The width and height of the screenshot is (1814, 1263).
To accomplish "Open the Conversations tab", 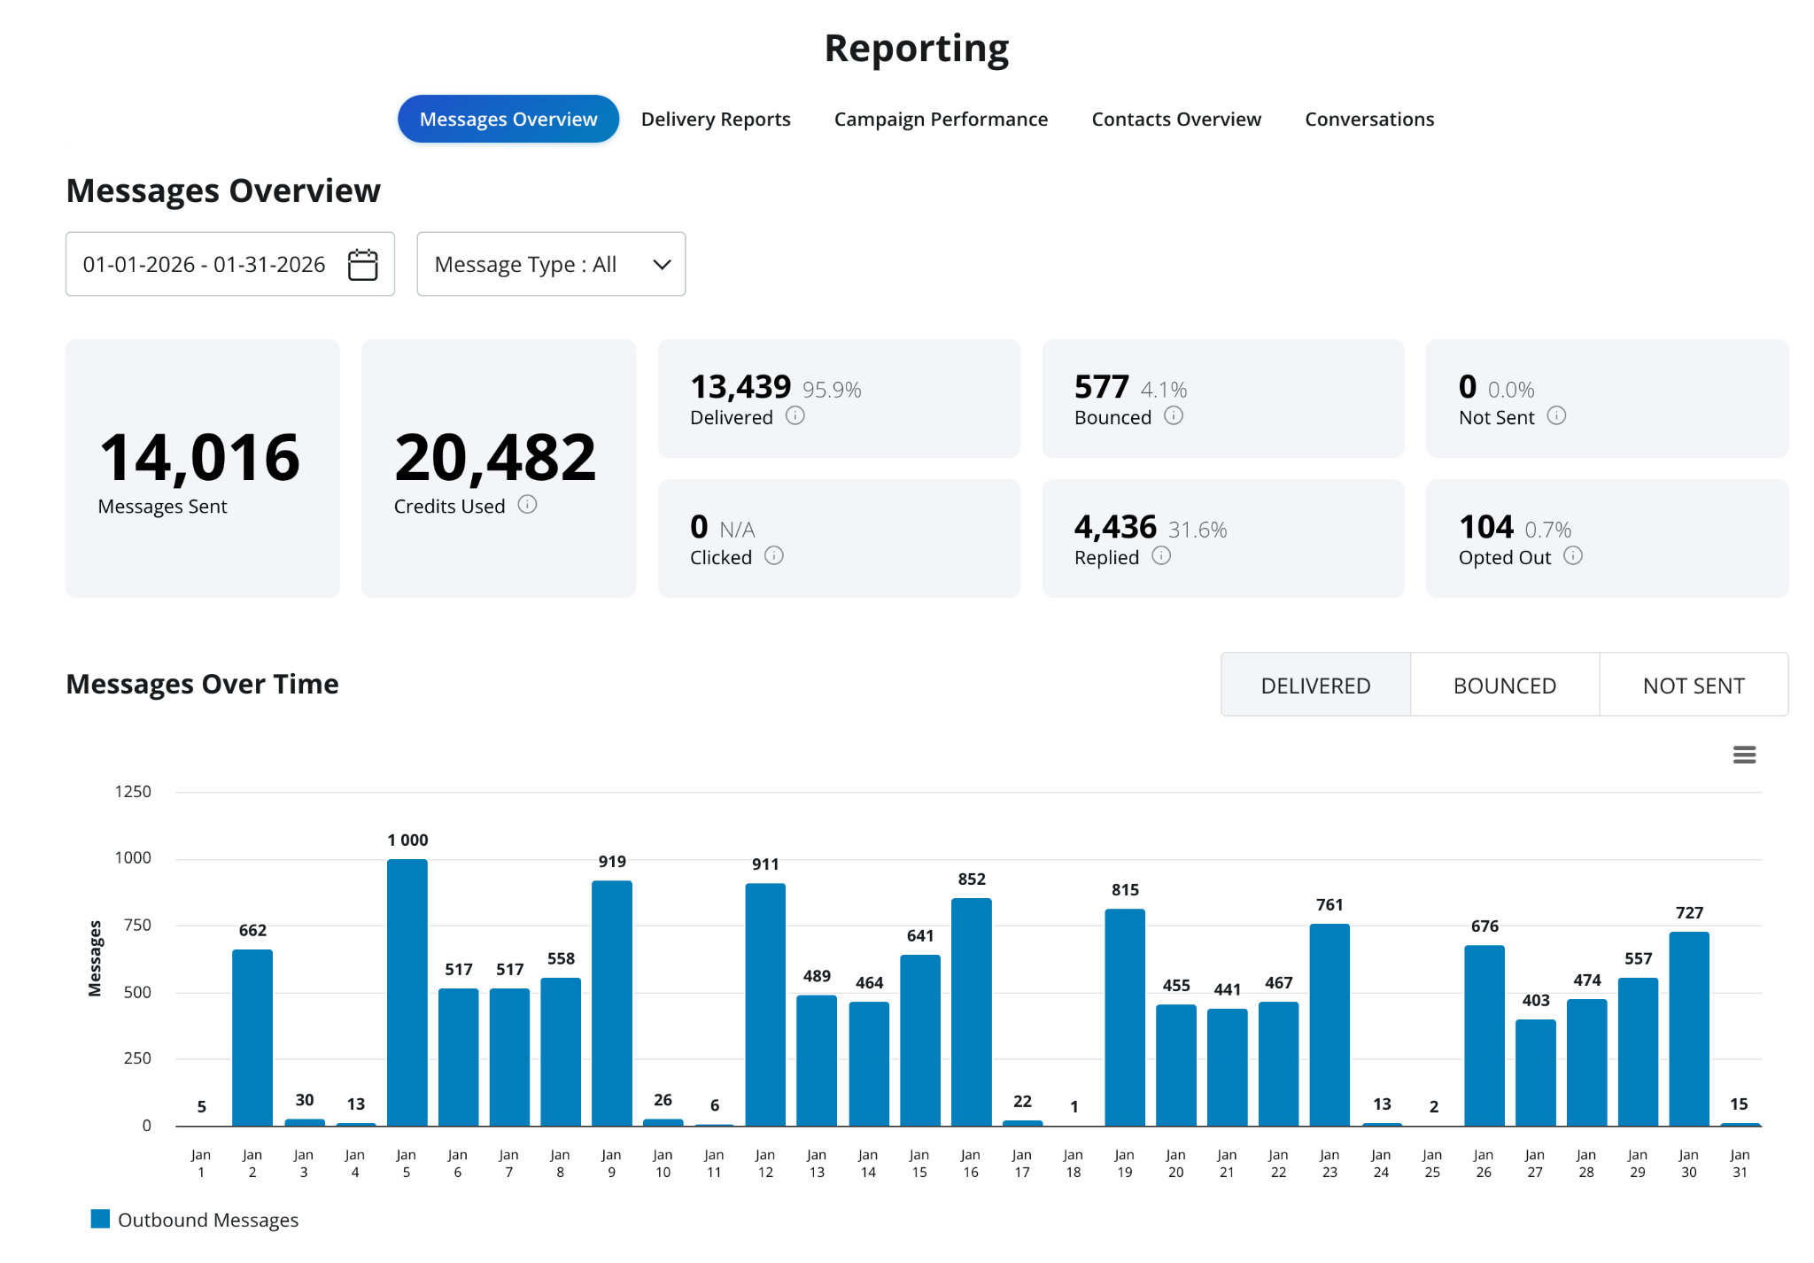I will pyautogui.click(x=1369, y=119).
